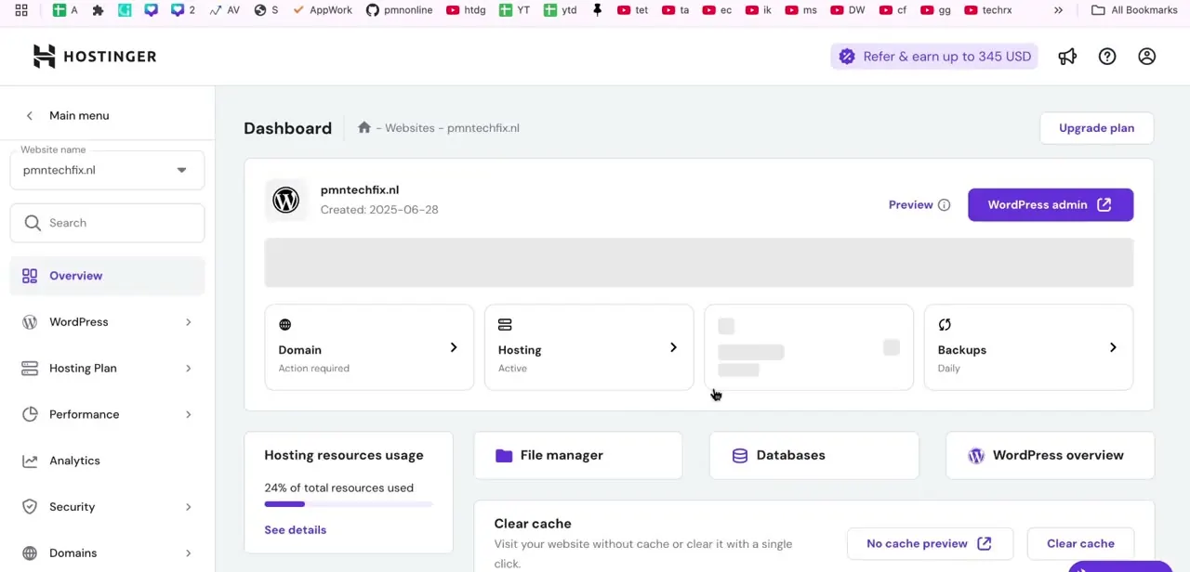Show more bookmarks with the double chevron
The image size is (1190, 572).
pos(1058,10)
